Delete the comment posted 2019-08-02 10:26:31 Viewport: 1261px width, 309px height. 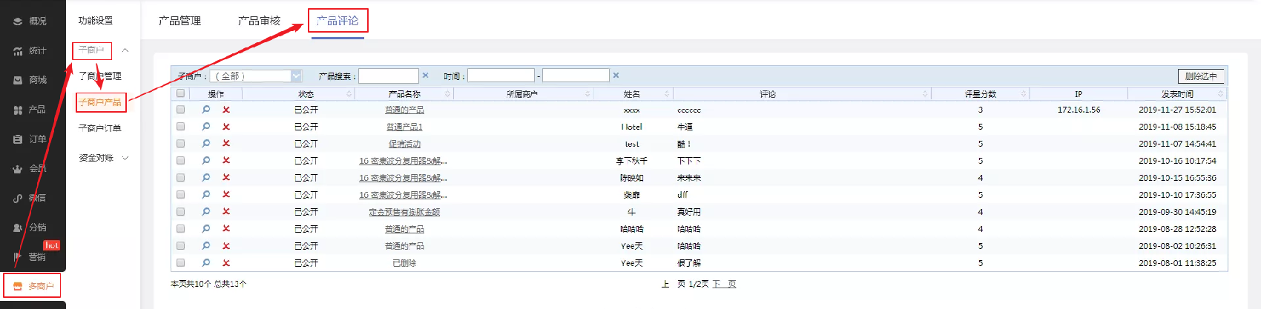[x=226, y=246]
